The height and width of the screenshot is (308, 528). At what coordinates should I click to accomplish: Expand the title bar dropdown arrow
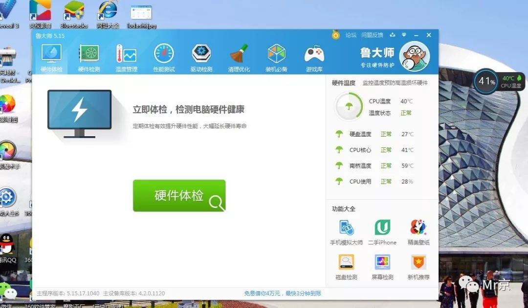tap(403, 35)
